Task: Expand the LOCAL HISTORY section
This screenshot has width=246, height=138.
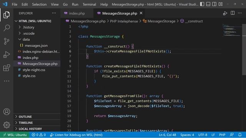Action: click(x=37, y=129)
